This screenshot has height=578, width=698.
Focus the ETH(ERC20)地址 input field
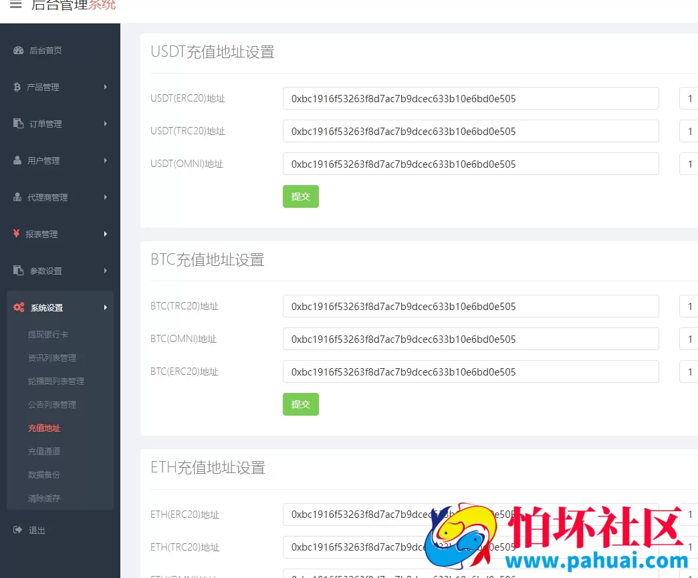click(x=471, y=515)
